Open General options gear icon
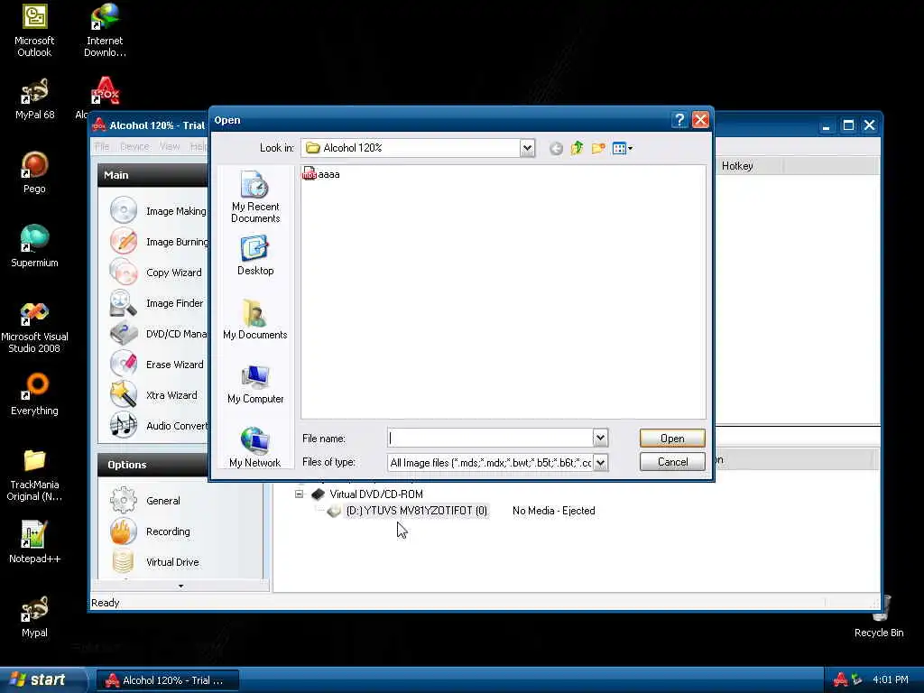Viewport: 924px width, 693px height. point(123,500)
